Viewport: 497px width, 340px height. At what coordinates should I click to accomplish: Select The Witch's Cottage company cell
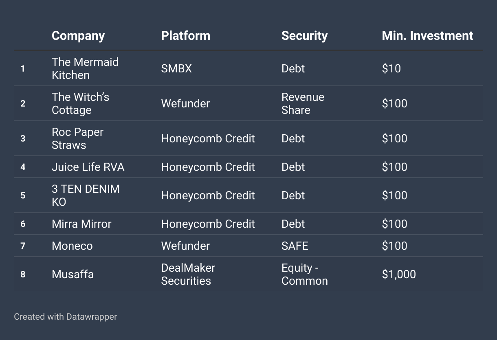[81, 103]
